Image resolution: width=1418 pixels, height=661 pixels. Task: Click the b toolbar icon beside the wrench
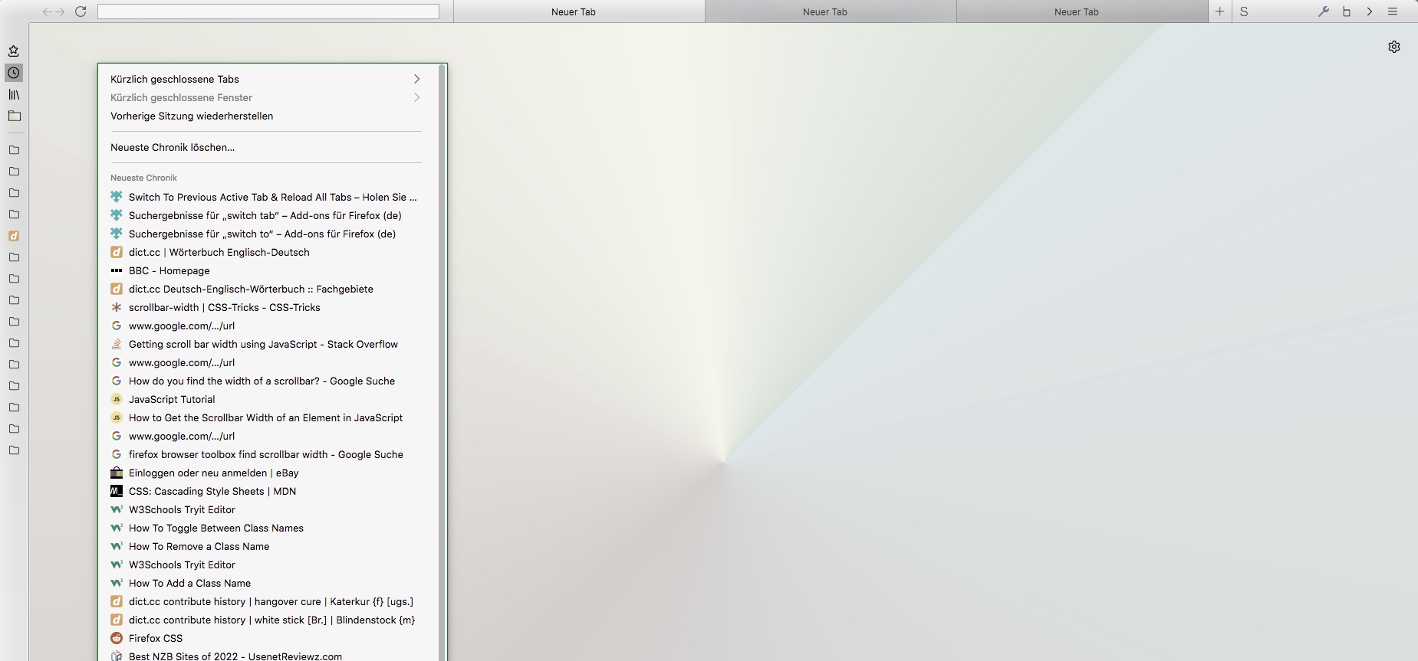coord(1346,11)
